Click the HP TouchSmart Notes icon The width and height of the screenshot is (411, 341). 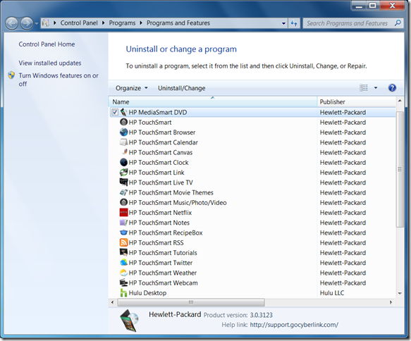(123, 223)
